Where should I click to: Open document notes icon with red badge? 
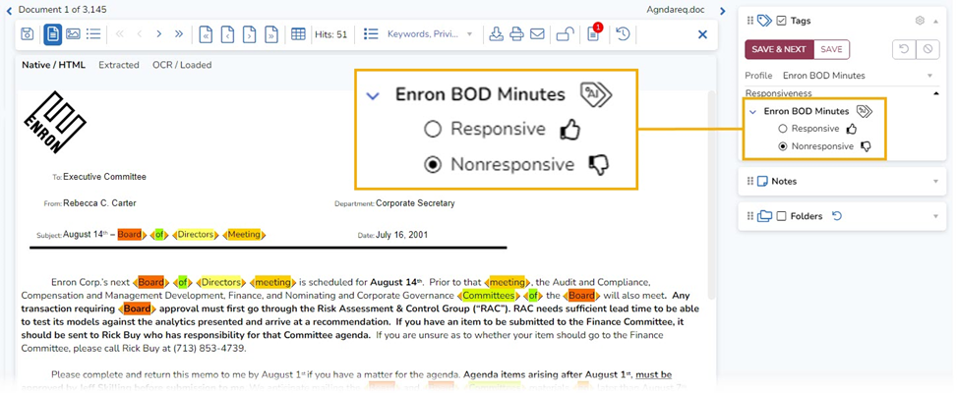point(594,33)
